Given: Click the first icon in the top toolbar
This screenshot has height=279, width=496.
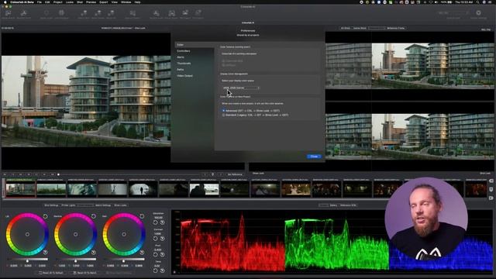Looking at the screenshot, I should (x=9, y=13).
